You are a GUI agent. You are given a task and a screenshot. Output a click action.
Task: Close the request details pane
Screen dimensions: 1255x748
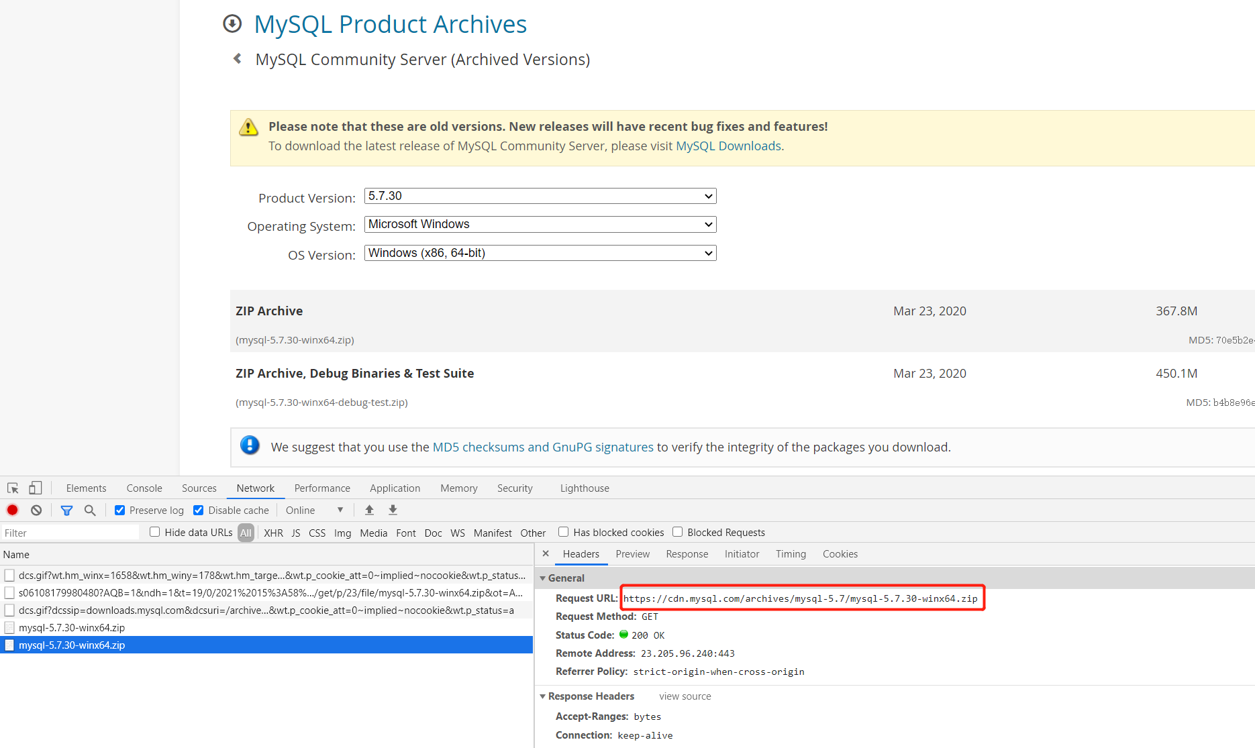[x=546, y=553]
